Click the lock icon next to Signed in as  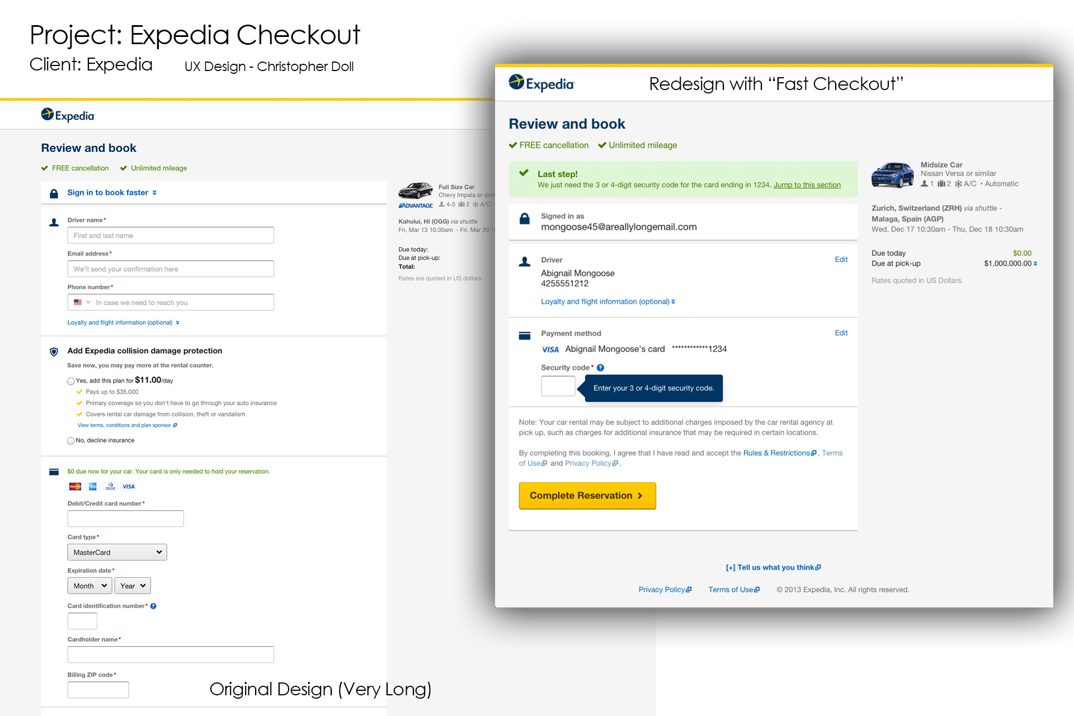click(x=525, y=219)
